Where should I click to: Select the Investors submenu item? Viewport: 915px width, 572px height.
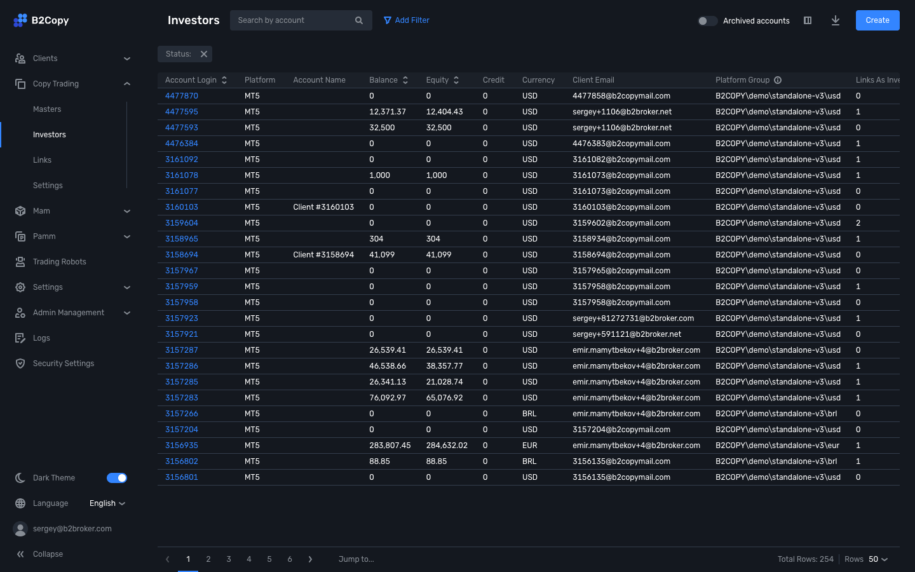(50, 135)
